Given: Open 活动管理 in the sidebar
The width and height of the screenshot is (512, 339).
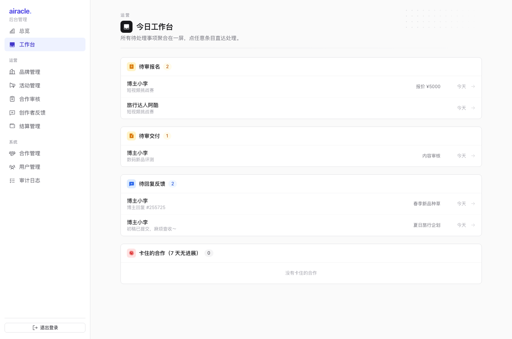Looking at the screenshot, I should pos(45,86).
